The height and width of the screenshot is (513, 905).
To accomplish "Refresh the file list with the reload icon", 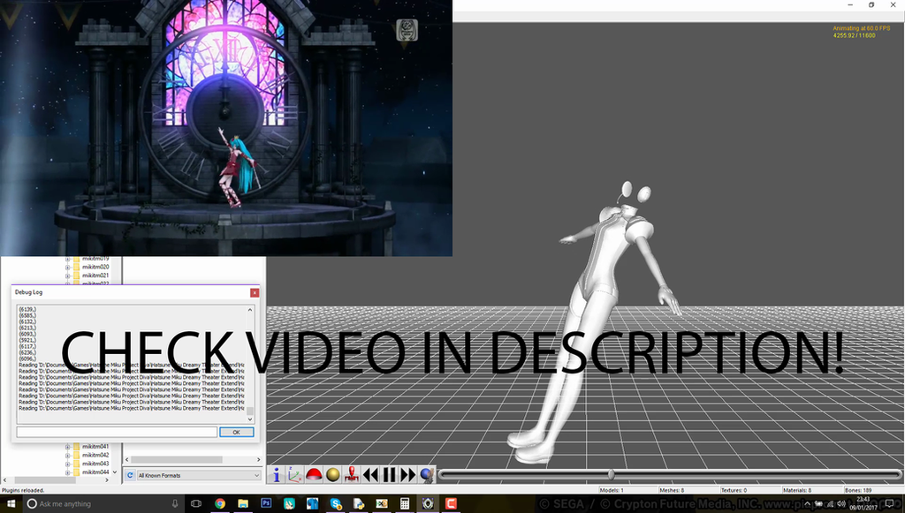I will 130,476.
